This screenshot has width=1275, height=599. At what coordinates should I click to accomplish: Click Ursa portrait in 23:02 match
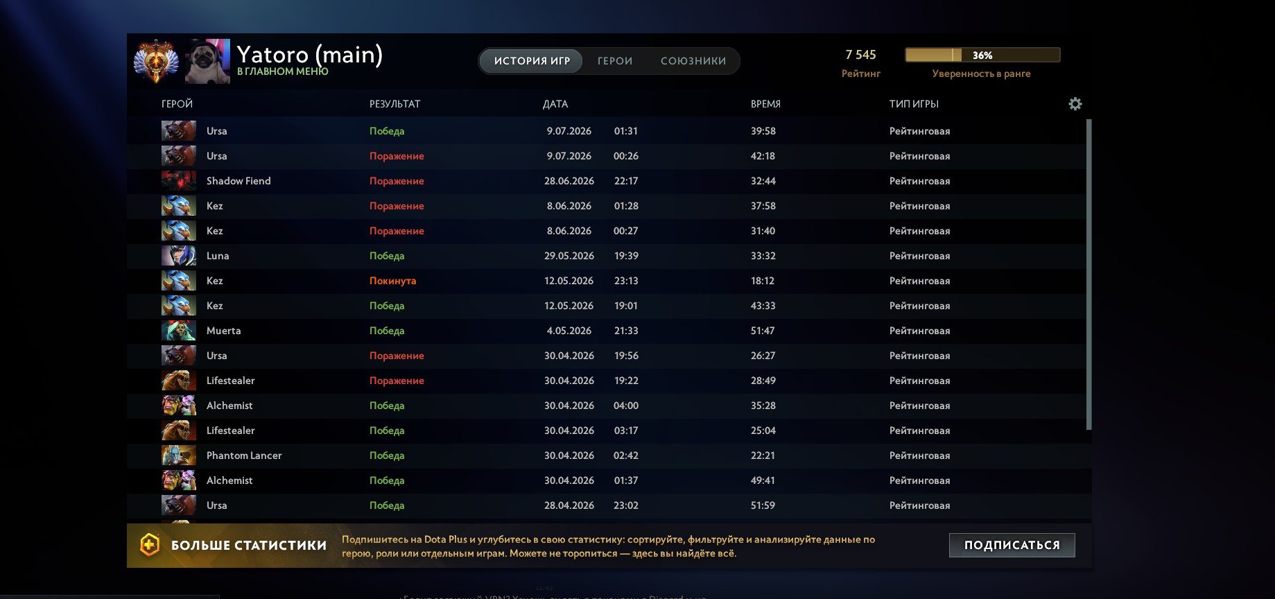coord(179,505)
